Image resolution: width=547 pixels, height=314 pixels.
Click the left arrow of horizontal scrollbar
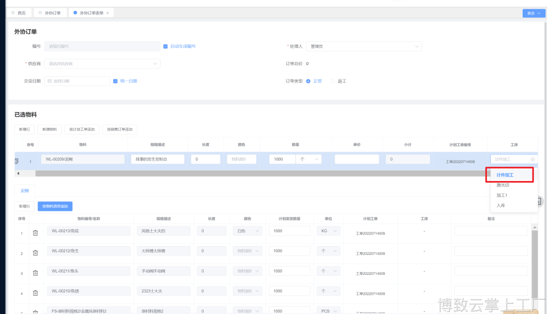(18, 173)
